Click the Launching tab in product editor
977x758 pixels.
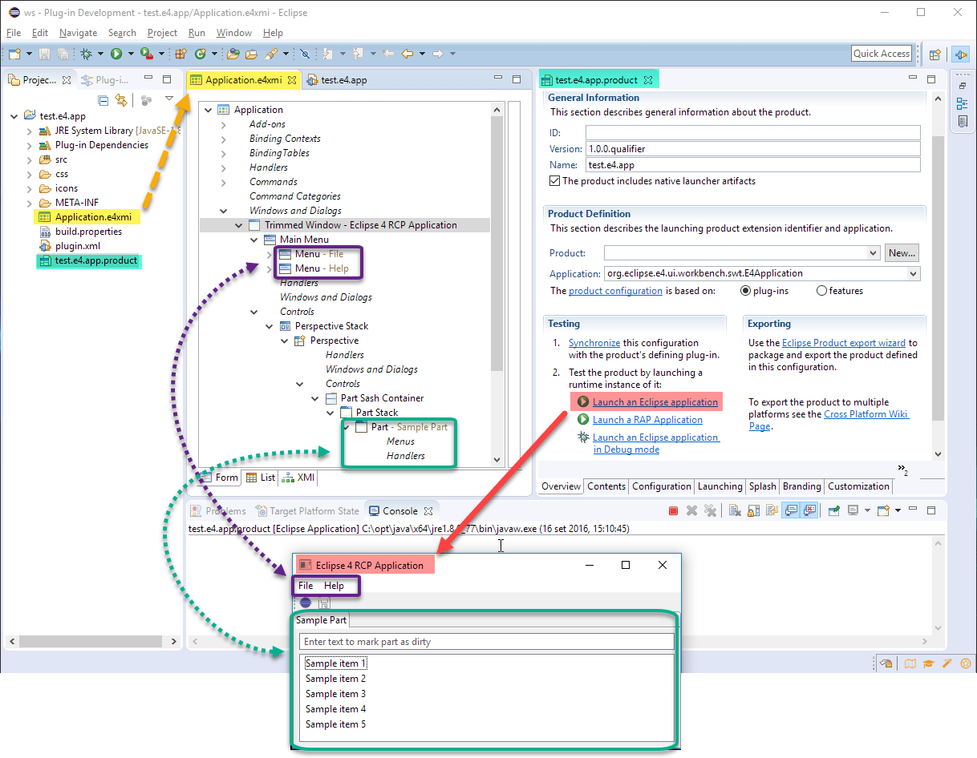pyautogui.click(x=720, y=486)
